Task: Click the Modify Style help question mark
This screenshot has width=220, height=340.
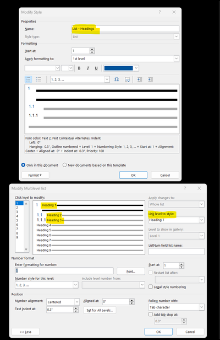Action: [159, 12]
